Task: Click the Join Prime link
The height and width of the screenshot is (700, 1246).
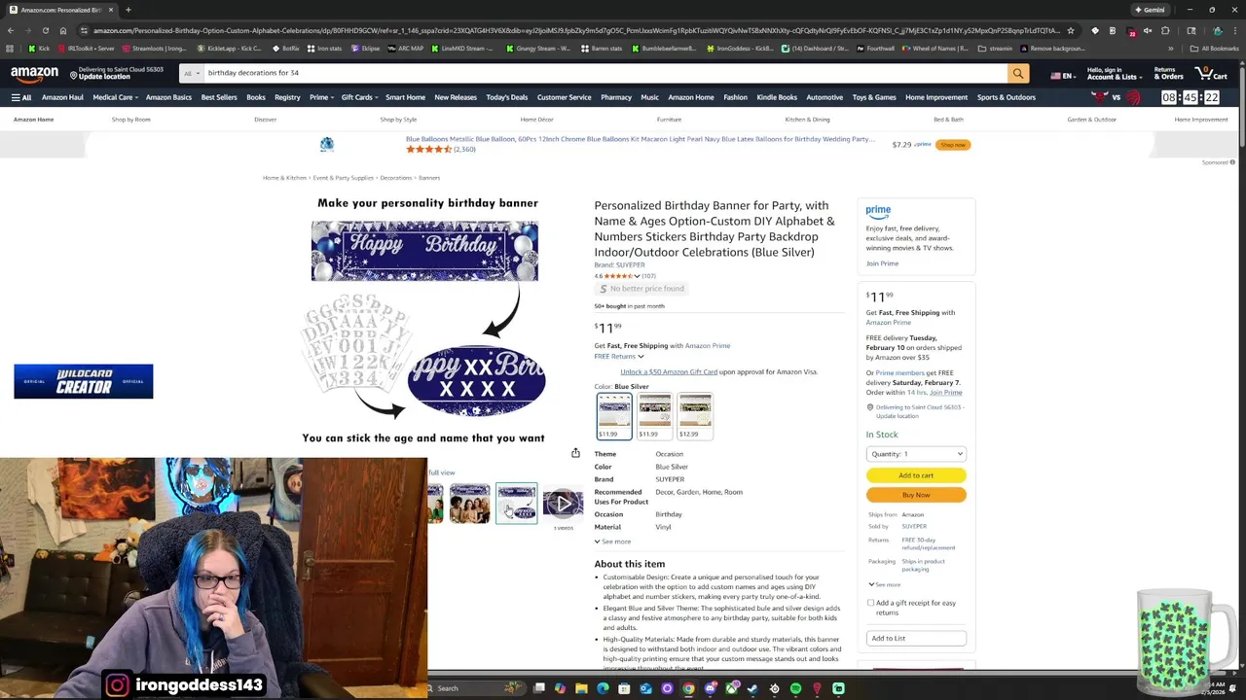Action: click(882, 263)
